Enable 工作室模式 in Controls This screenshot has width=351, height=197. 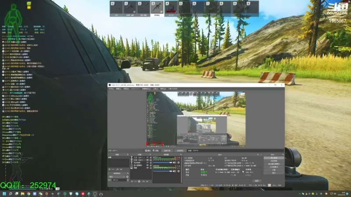274,167
